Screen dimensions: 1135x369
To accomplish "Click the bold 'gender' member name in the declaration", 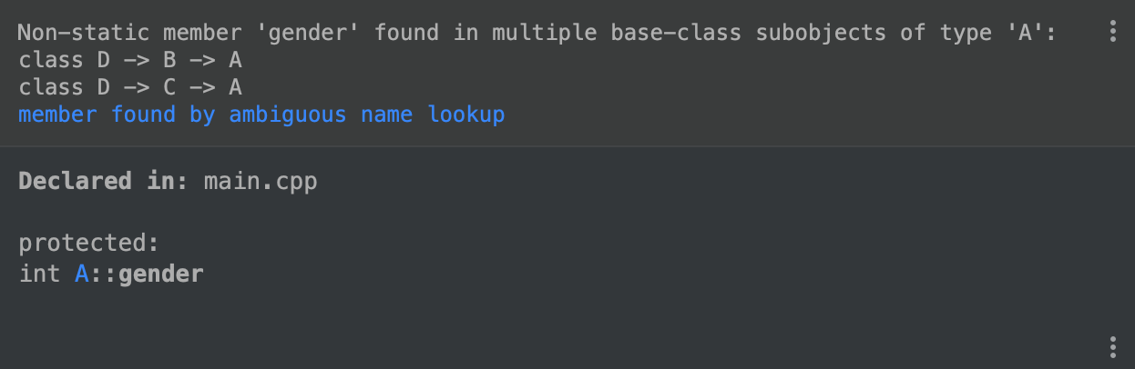I will (161, 274).
